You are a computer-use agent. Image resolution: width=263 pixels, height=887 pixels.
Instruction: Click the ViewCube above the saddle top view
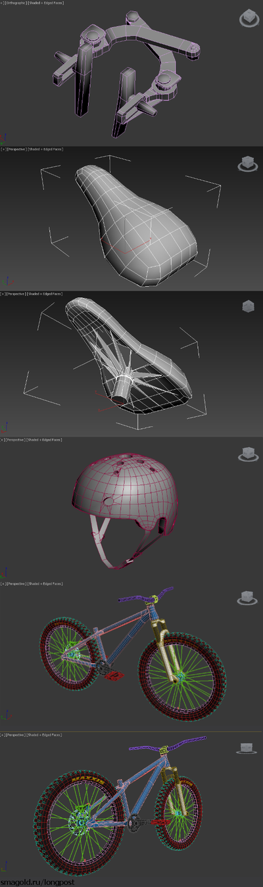247,162
